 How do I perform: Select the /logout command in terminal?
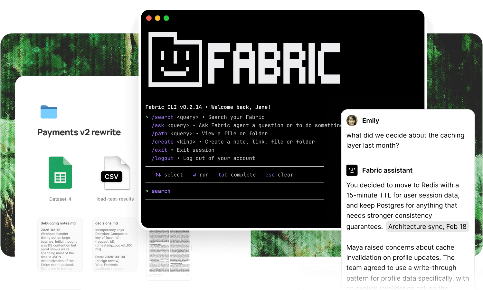point(163,158)
